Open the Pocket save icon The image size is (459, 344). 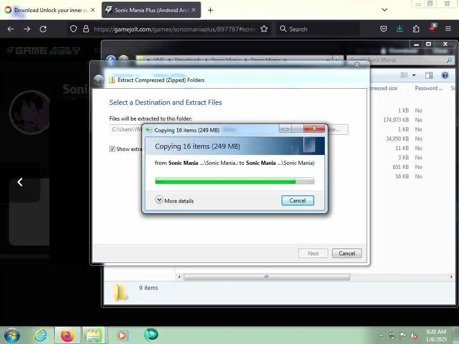tap(384, 29)
